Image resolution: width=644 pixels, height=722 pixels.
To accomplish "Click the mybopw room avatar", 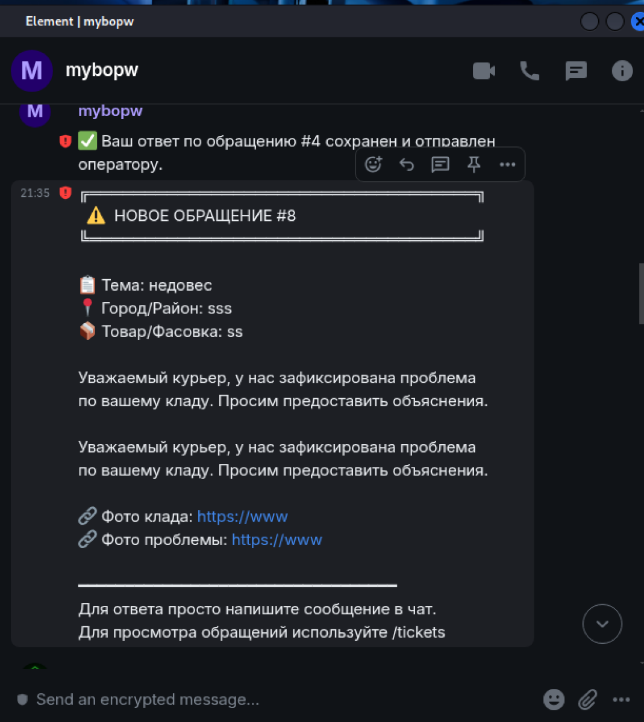I will [31, 71].
